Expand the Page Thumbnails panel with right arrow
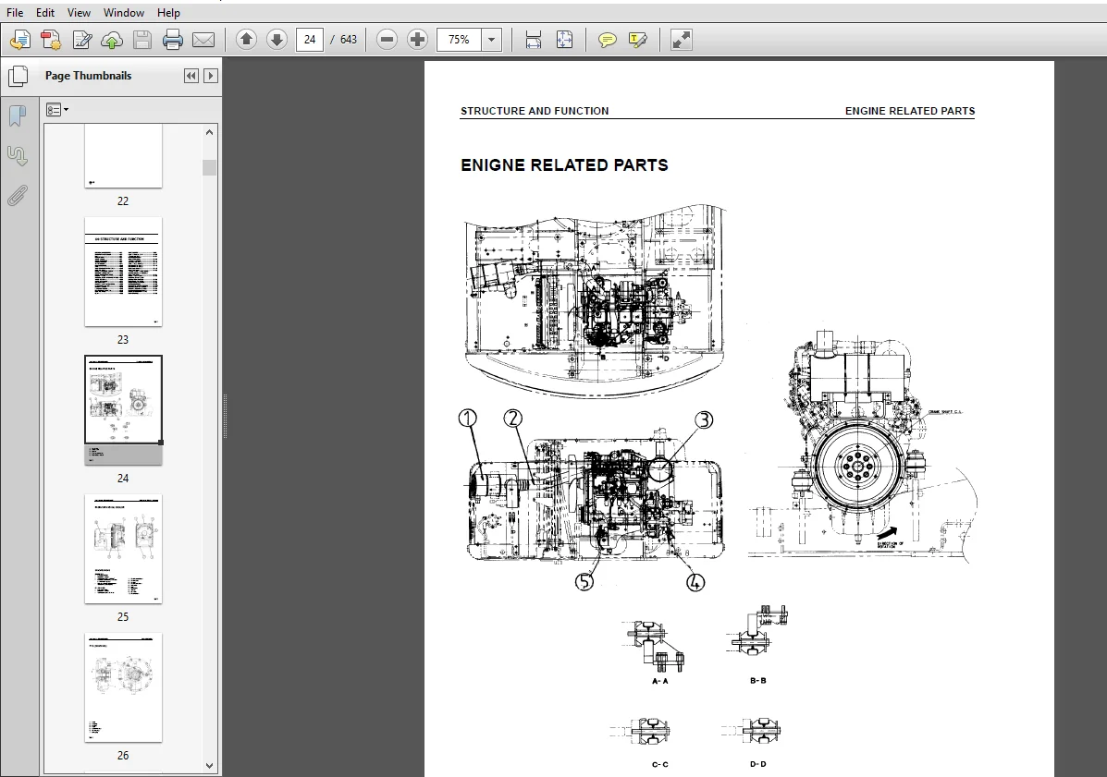Image resolution: width=1107 pixels, height=777 pixels. point(210,76)
